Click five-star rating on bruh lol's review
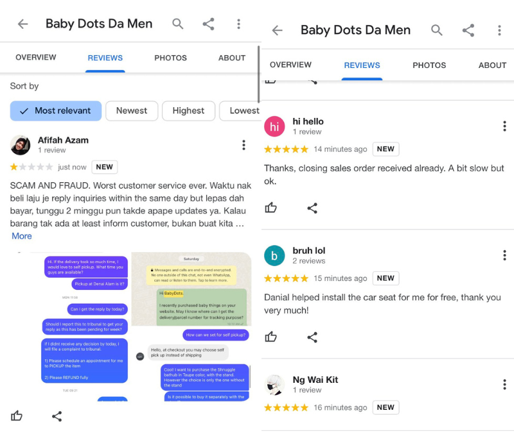The image size is (514, 438). click(x=286, y=278)
